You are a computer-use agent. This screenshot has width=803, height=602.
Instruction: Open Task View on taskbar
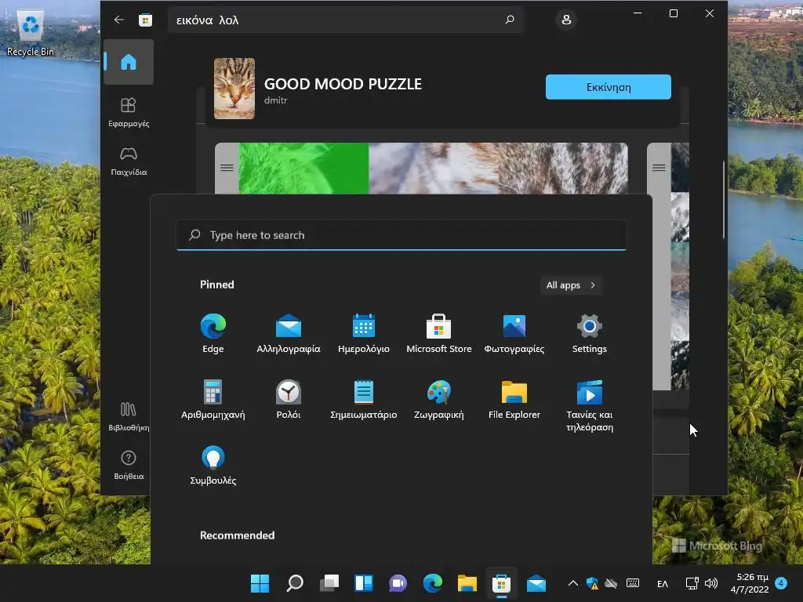[x=329, y=583]
